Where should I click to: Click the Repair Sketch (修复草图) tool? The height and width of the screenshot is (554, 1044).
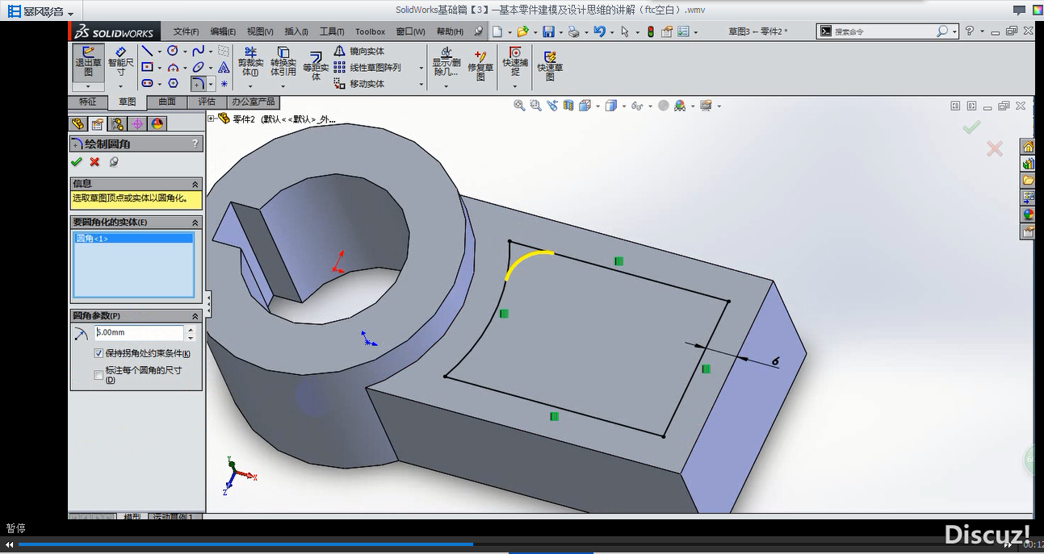[480, 65]
